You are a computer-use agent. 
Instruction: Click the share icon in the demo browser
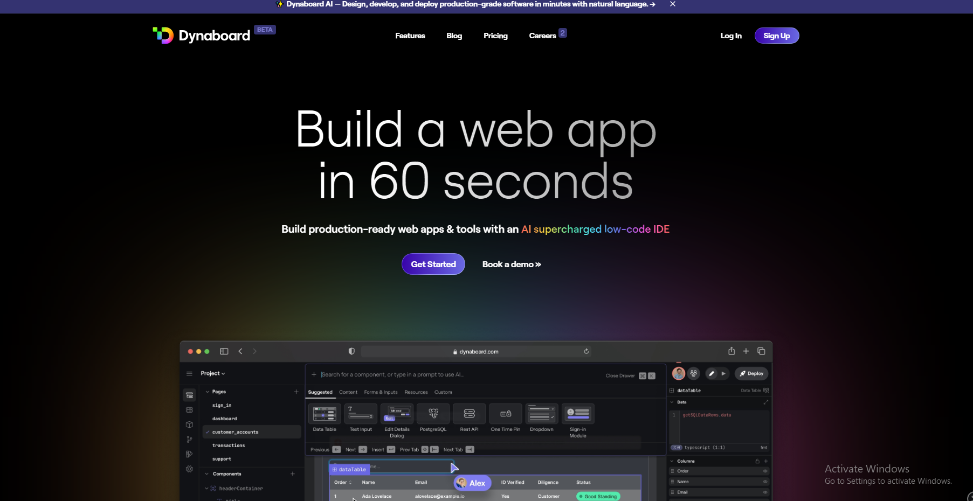pos(732,351)
